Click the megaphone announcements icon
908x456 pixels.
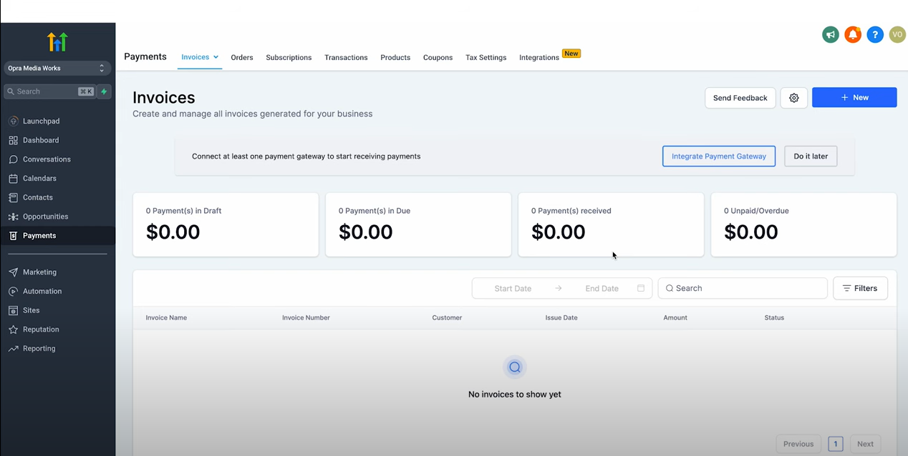point(831,34)
